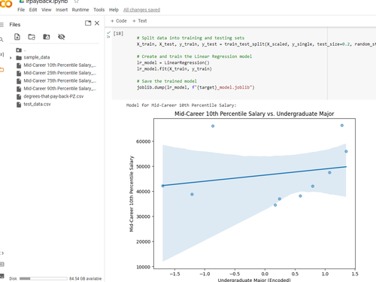
Task: Click the Model for Mid-Career 10th Percentile output text
Action: pos(181,105)
